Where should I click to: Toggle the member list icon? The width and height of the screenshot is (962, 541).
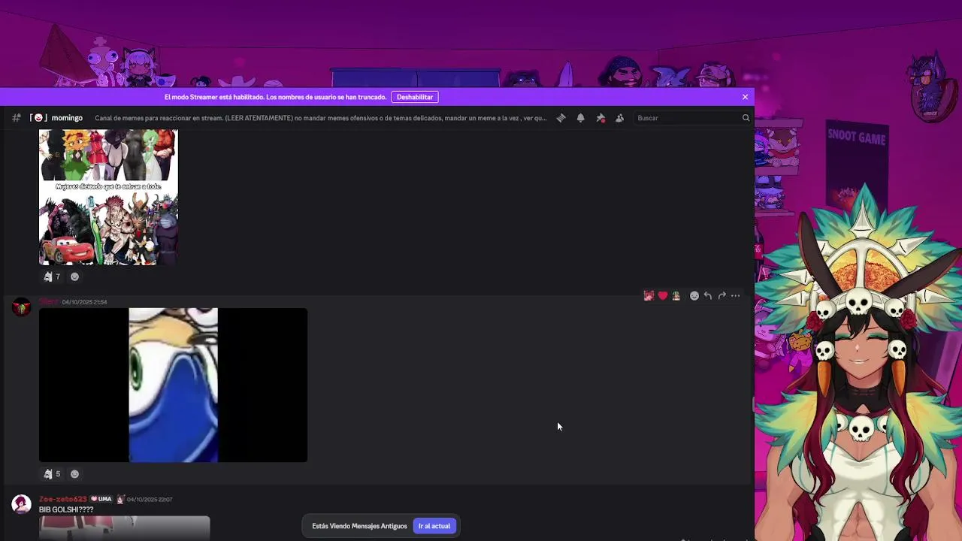[619, 118]
